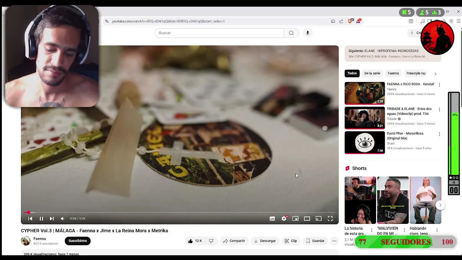Open options for MALVIVIEN short
The image size is (462, 260).
coord(404,230)
